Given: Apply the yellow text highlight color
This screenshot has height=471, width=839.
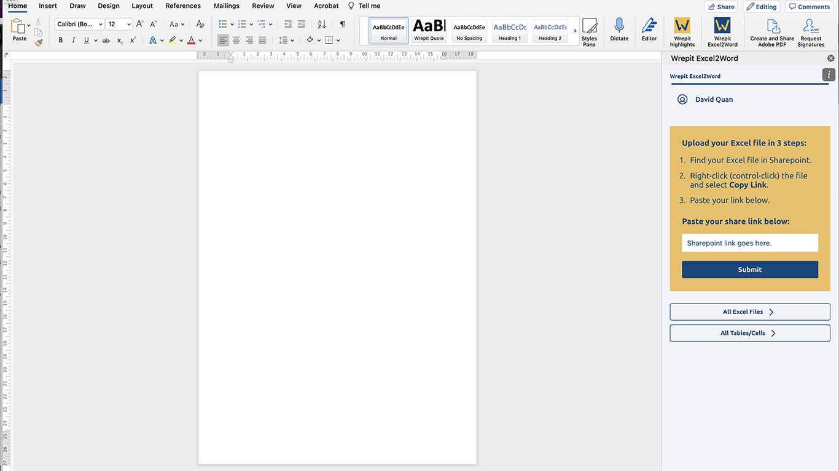Looking at the screenshot, I should pos(173,40).
